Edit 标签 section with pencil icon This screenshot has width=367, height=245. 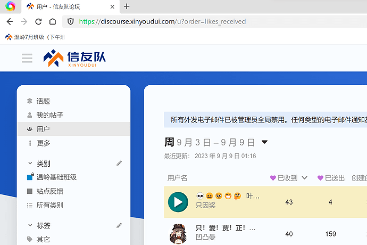(x=119, y=225)
